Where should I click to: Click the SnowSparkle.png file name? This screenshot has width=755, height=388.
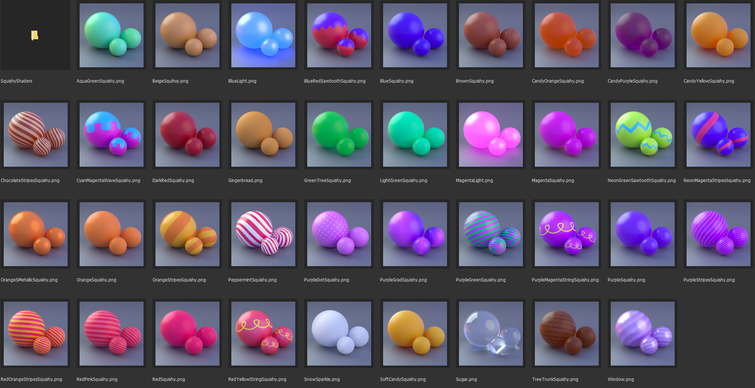pos(322,379)
